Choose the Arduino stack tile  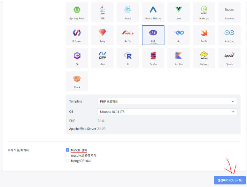click(x=229, y=35)
